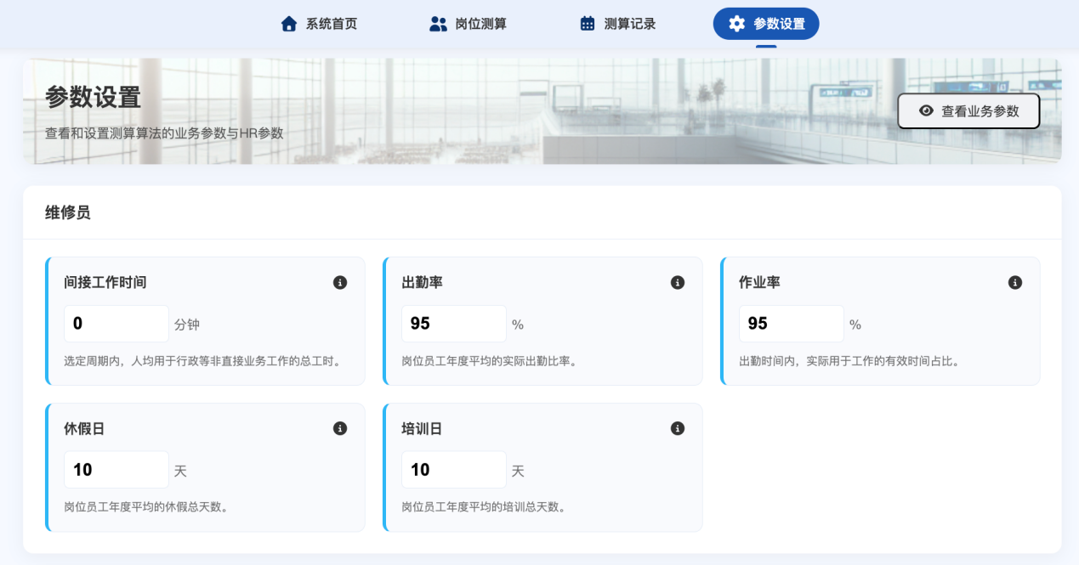This screenshot has height=565, width=1079.
Task: Click the 维修员 section title
Action: pyautogui.click(x=67, y=212)
